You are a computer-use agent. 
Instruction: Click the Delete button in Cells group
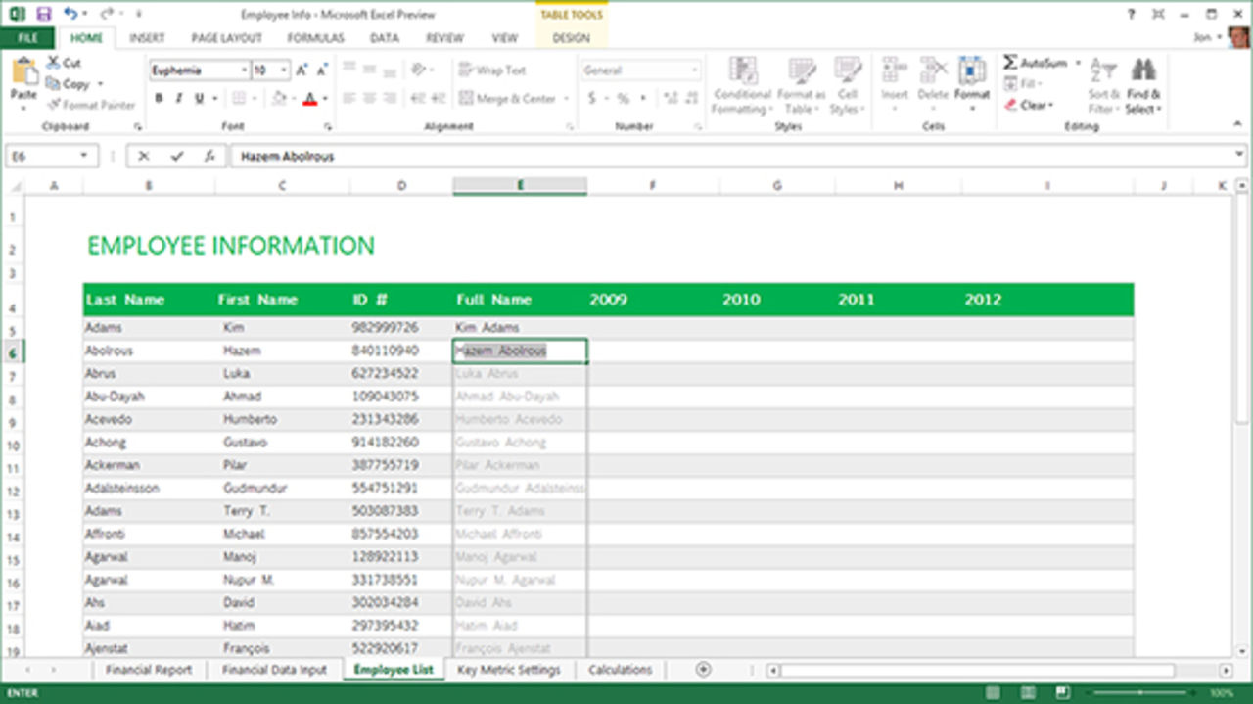click(933, 83)
